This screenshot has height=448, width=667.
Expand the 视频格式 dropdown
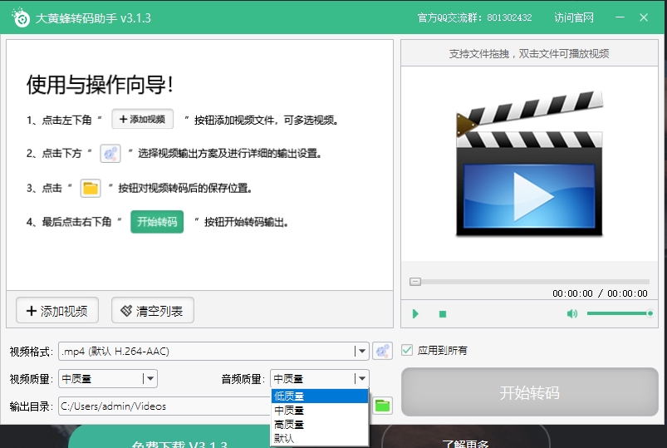(x=360, y=351)
